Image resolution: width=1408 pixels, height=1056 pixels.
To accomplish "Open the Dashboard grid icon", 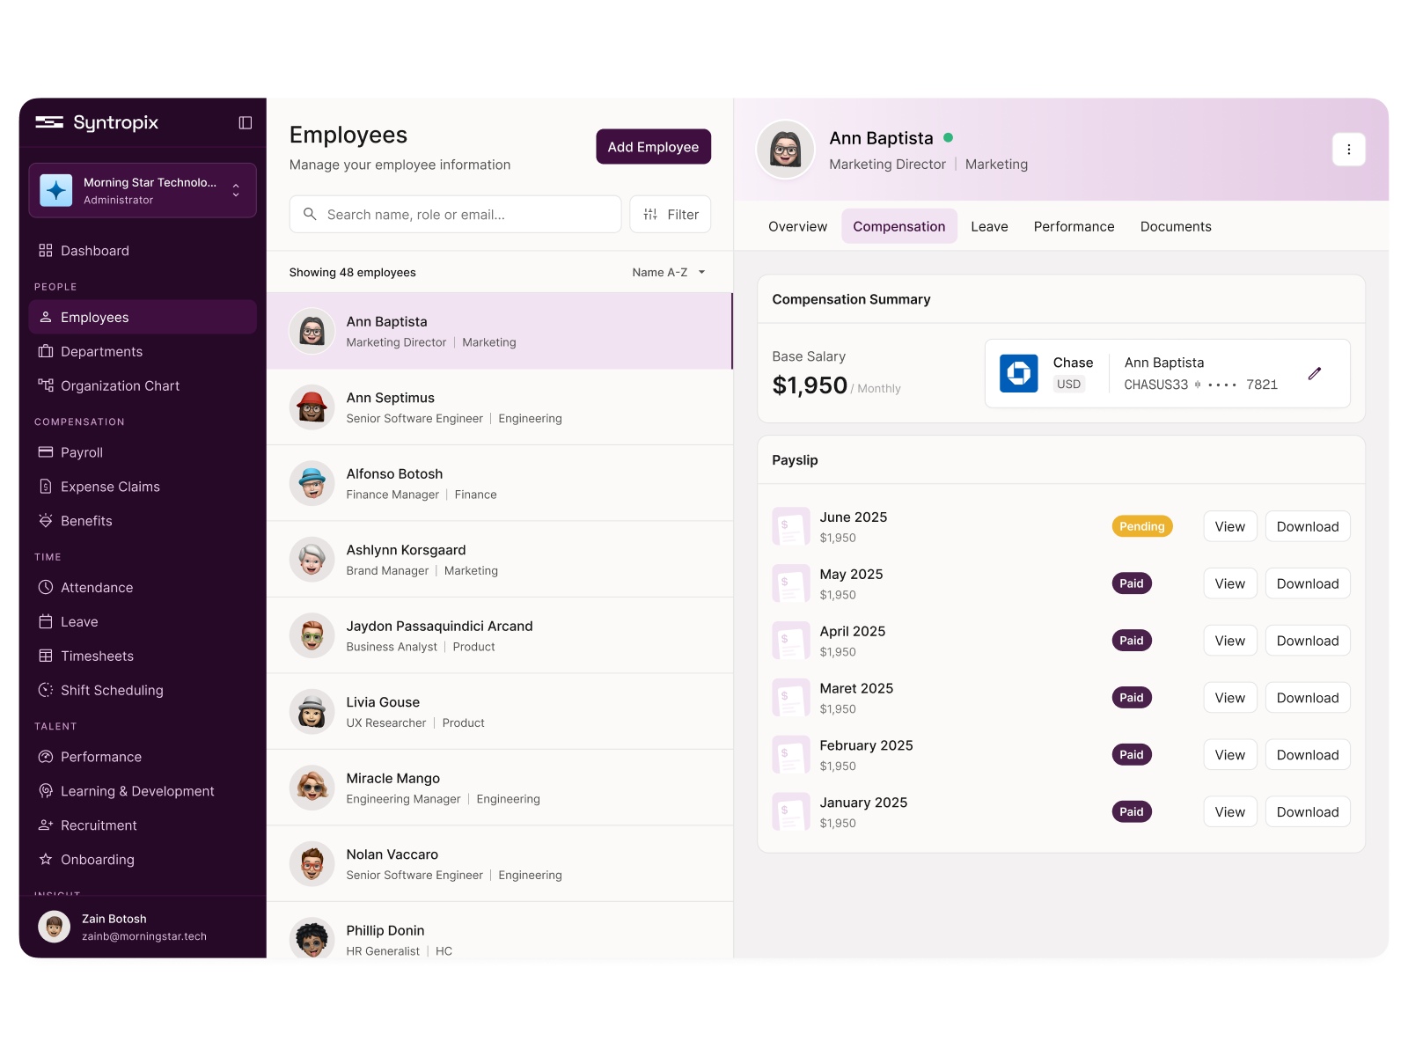I will (46, 251).
